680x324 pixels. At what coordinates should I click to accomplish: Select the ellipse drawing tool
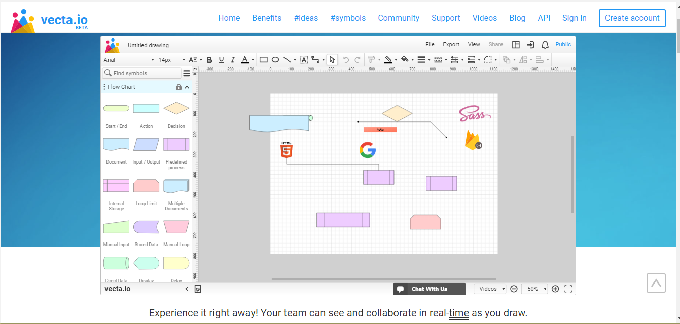275,60
